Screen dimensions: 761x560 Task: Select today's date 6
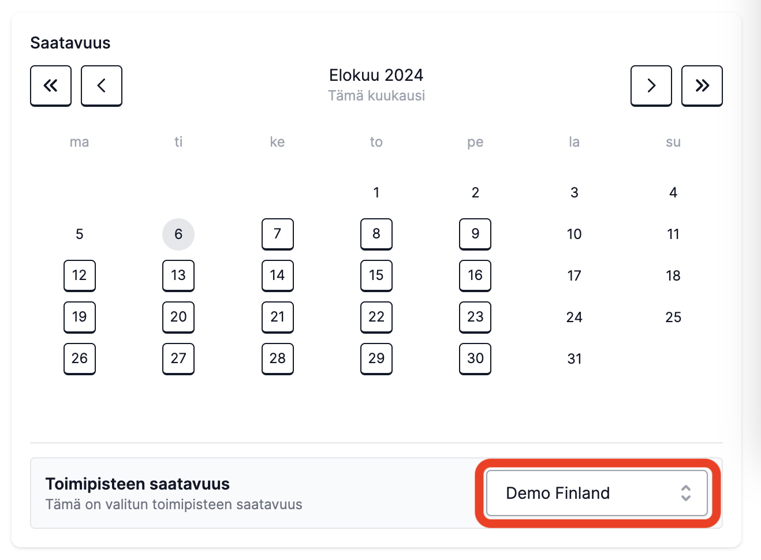[178, 234]
